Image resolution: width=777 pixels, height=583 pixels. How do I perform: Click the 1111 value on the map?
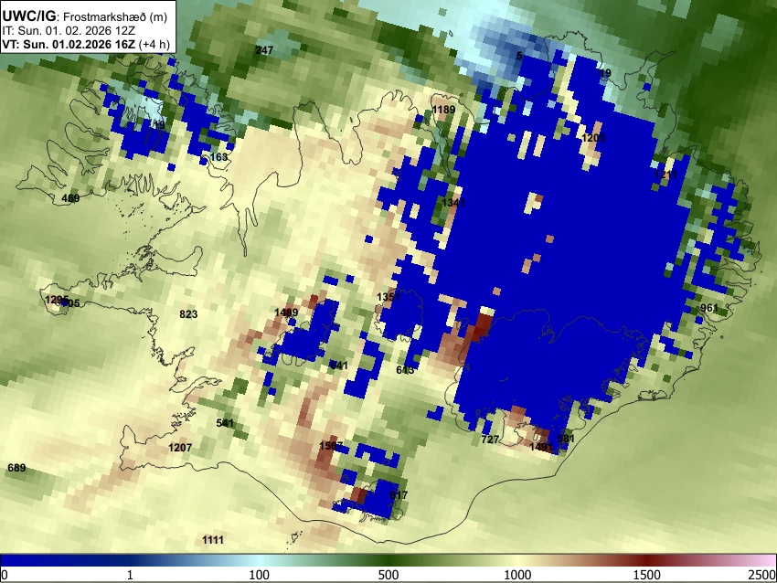pyautogui.click(x=213, y=540)
